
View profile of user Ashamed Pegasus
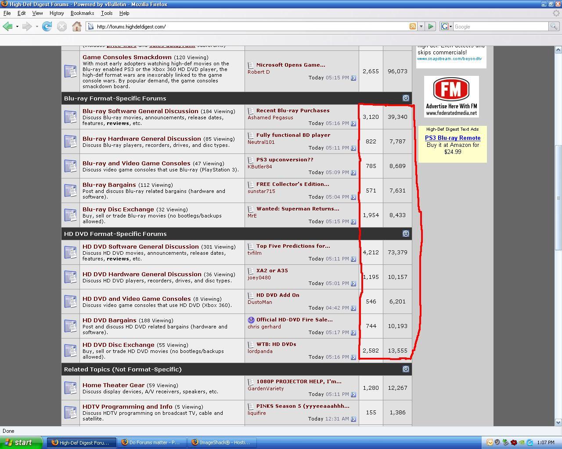click(270, 118)
